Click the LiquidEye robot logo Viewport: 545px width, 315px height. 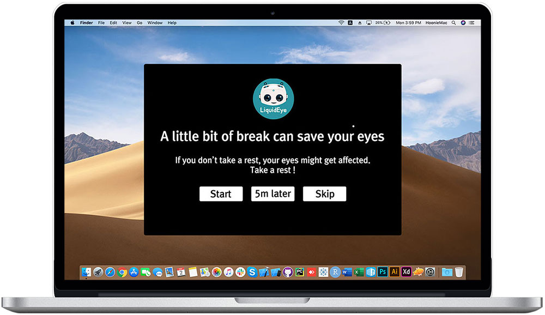(273, 99)
